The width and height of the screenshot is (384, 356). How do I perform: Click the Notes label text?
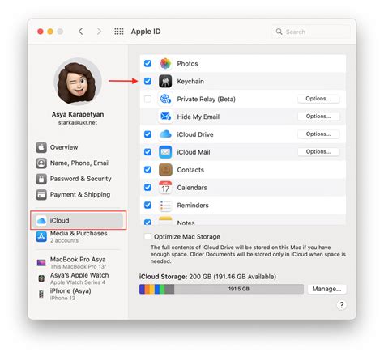click(x=186, y=222)
